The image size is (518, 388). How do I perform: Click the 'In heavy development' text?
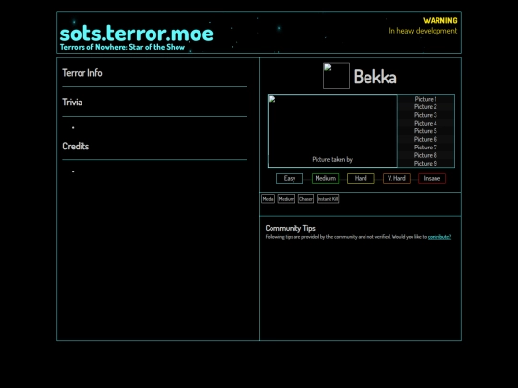tap(422, 31)
